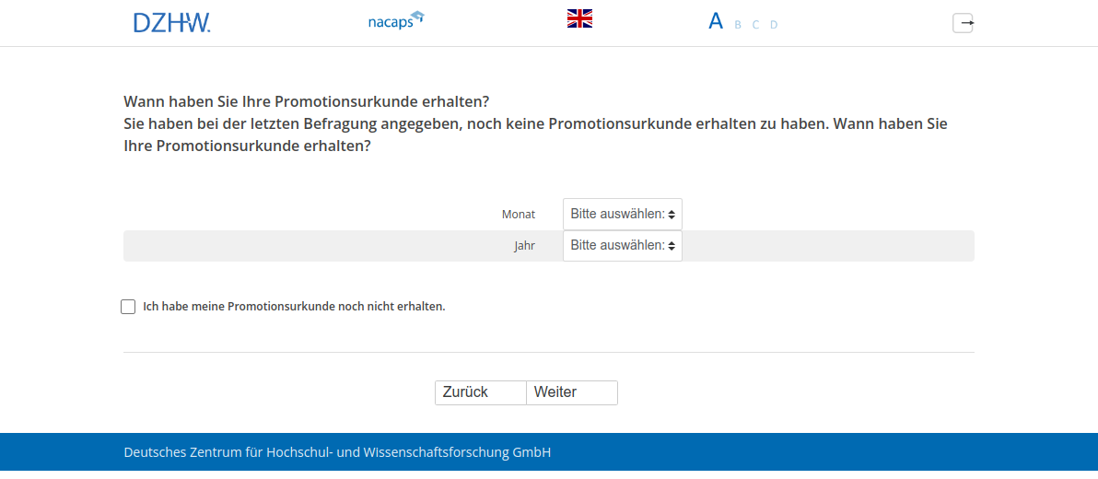Click the Monat field label
The width and height of the screenshot is (1098, 479).
(x=518, y=214)
